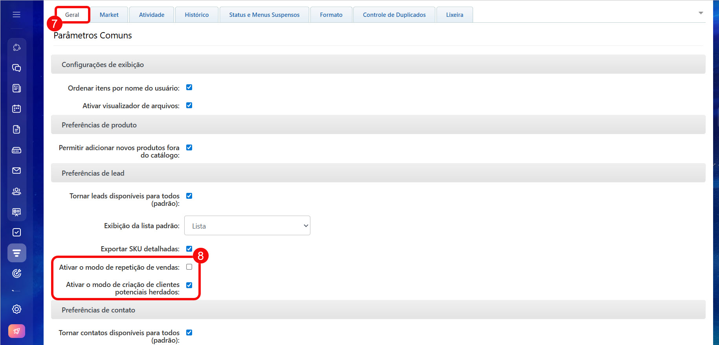Open the Exibição da lista padrão dropdown

247,226
